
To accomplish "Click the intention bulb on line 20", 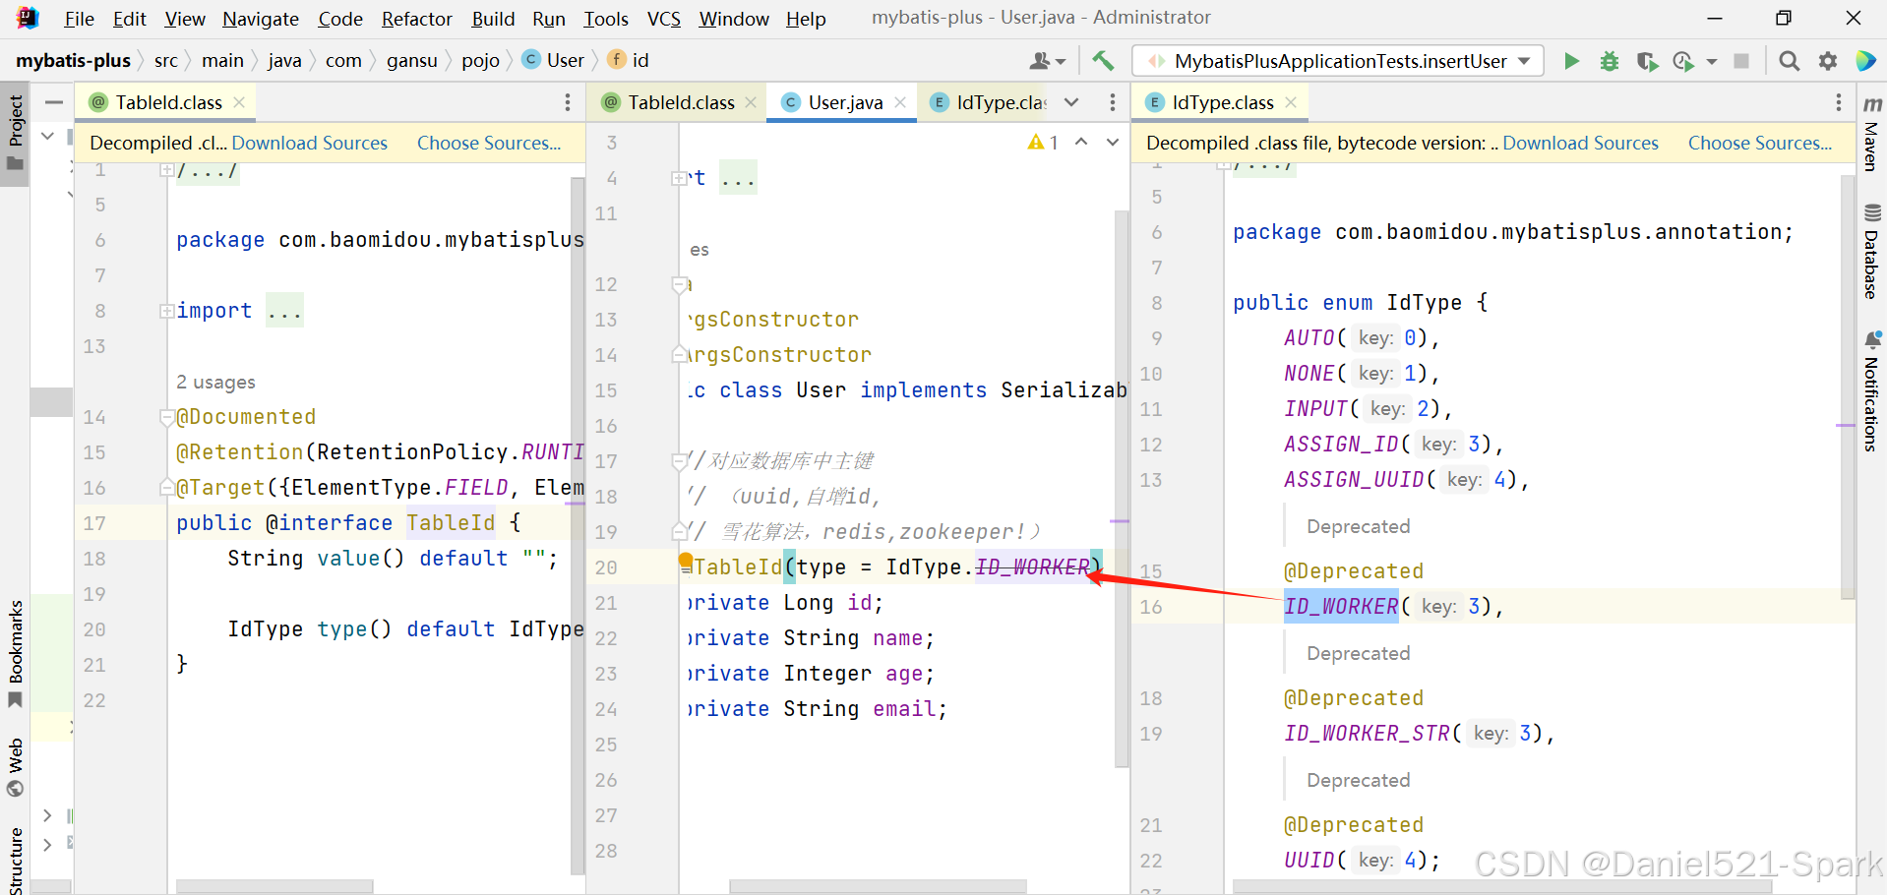I will point(686,563).
